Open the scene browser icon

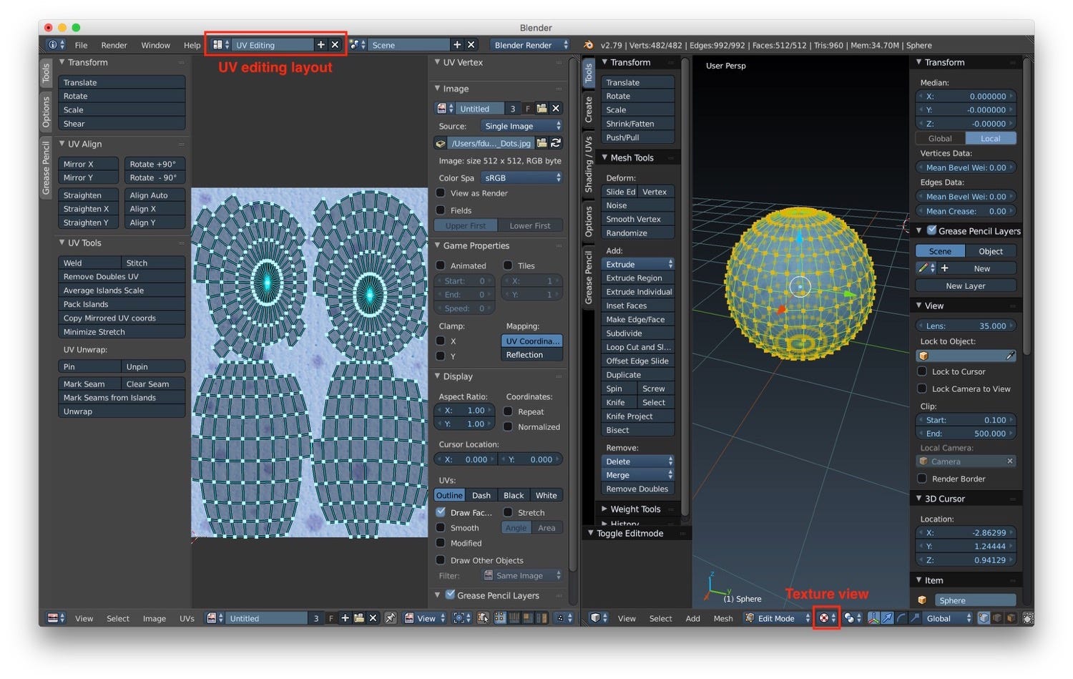click(358, 45)
